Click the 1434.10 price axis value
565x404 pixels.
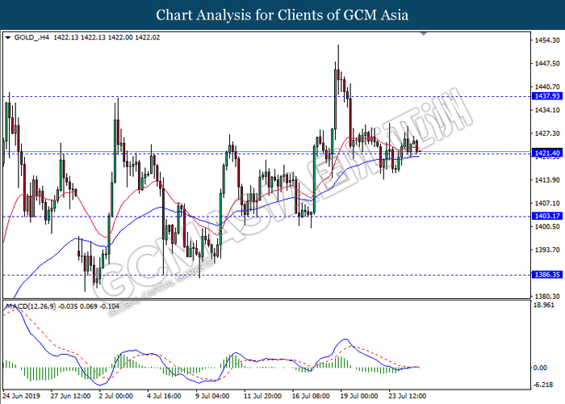pyautogui.click(x=547, y=111)
